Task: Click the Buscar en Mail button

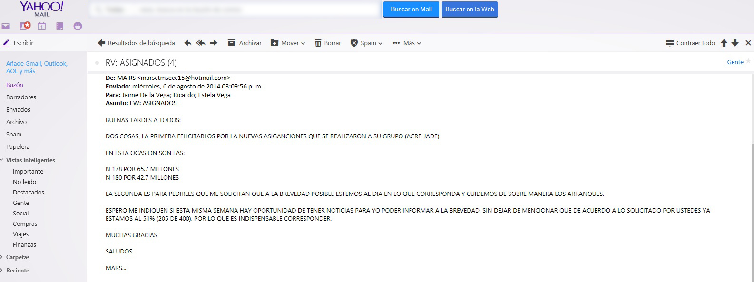Action: coord(411,10)
